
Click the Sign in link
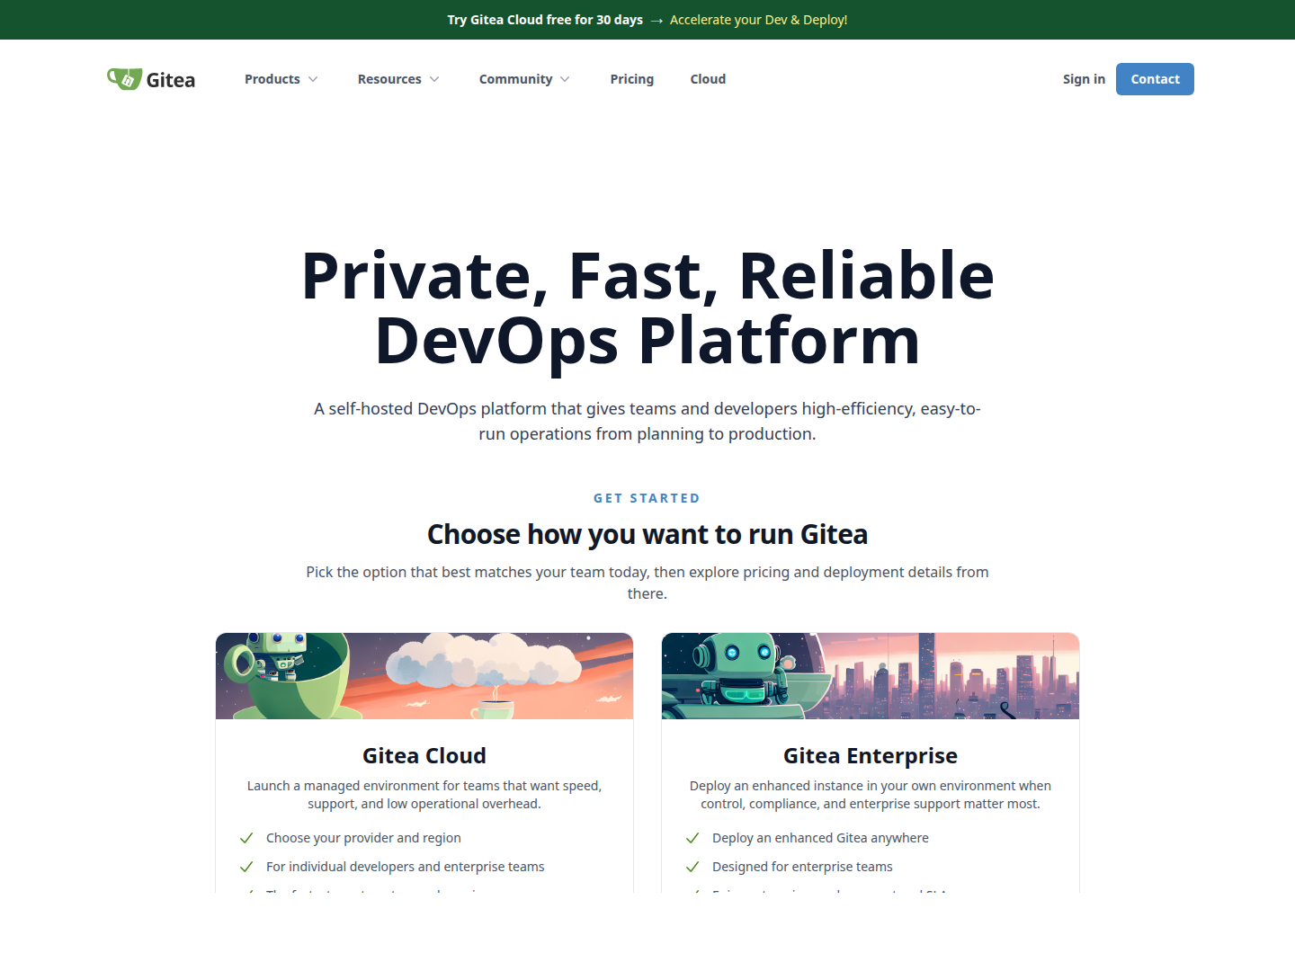(x=1084, y=79)
